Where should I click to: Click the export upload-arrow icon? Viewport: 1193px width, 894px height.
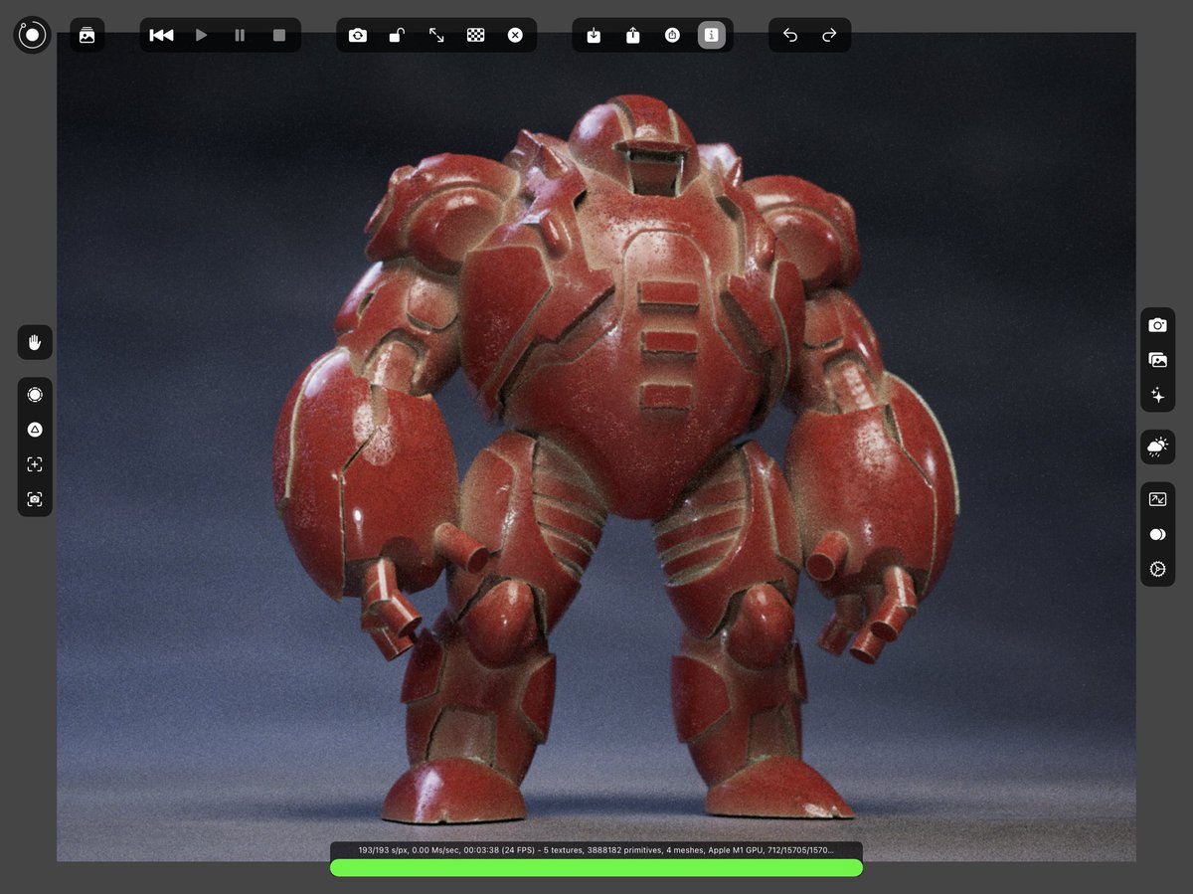click(633, 35)
